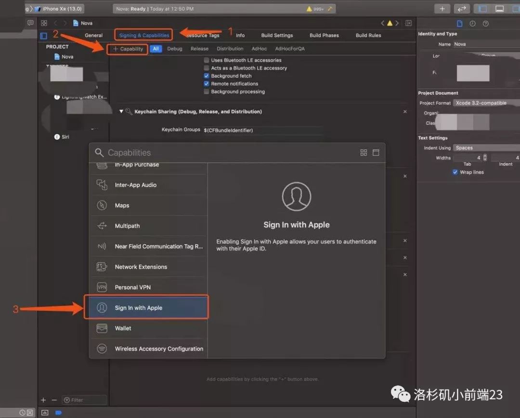520x418 pixels.
Task: Open the Indent Using dropdown
Action: click(486, 148)
